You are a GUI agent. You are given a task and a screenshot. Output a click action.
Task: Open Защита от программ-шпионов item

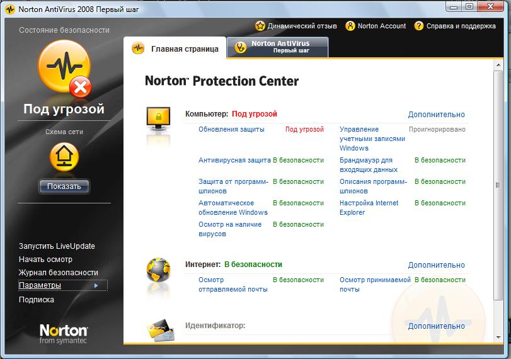point(233,186)
